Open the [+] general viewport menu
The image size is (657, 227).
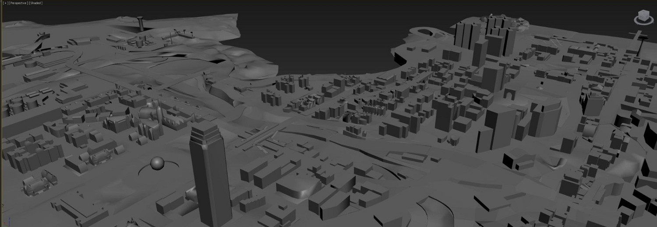(x=5, y=3)
